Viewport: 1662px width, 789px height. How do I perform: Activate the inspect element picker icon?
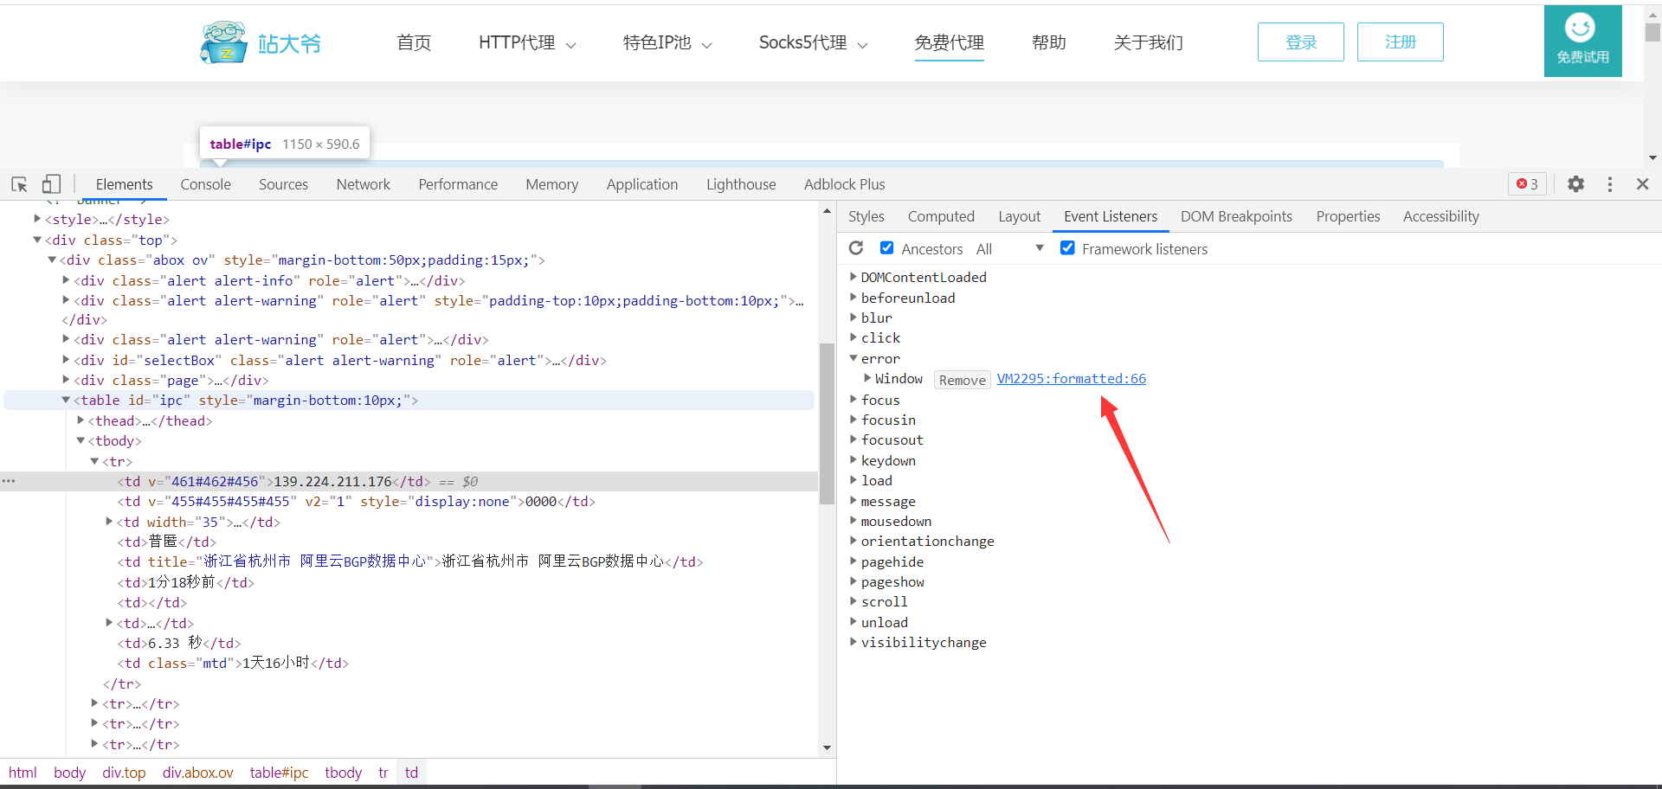(x=19, y=184)
